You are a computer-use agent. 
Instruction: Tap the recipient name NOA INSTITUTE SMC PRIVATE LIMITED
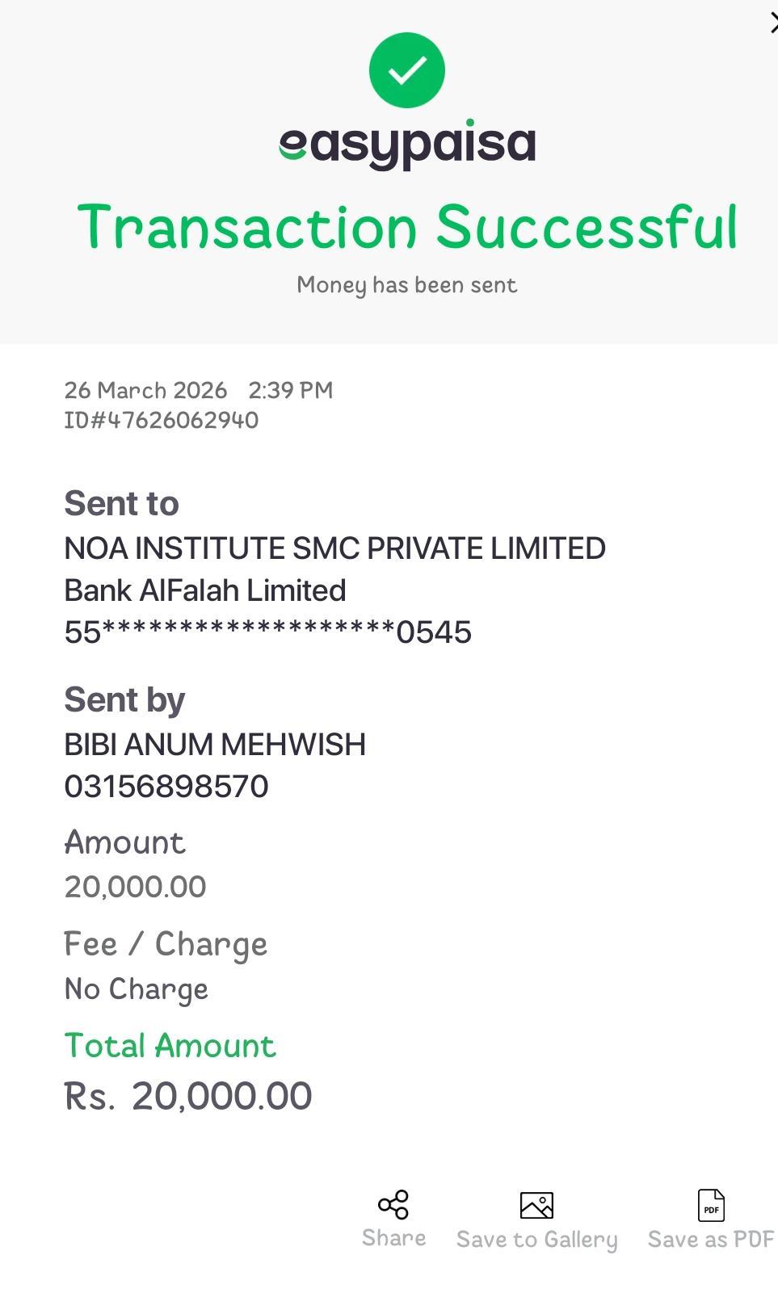(x=334, y=548)
